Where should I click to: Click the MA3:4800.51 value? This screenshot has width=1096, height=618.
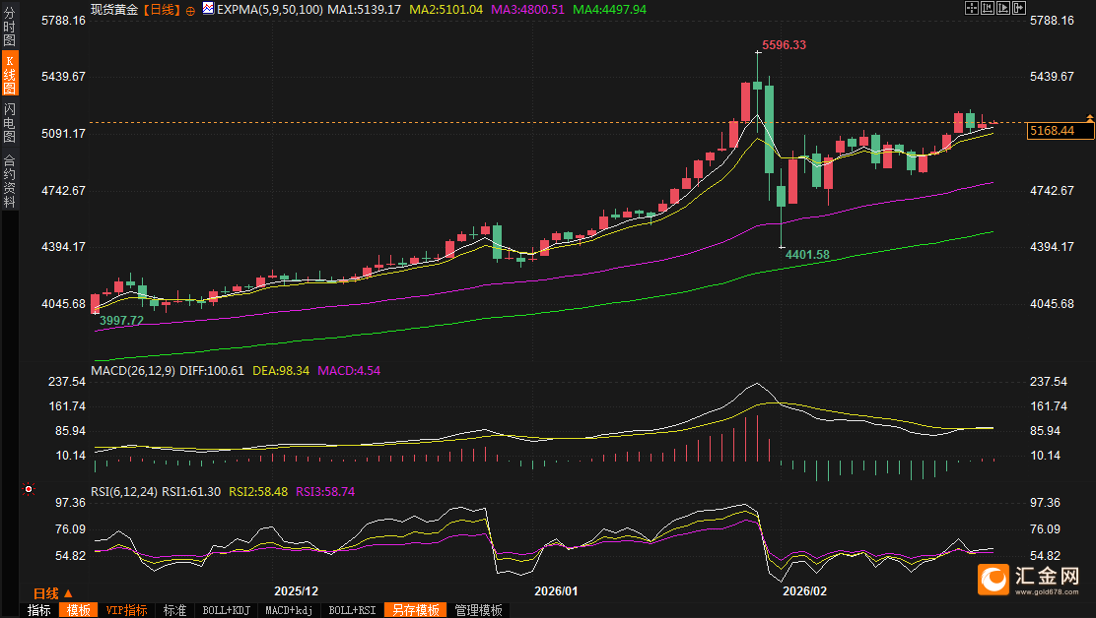click(x=527, y=10)
